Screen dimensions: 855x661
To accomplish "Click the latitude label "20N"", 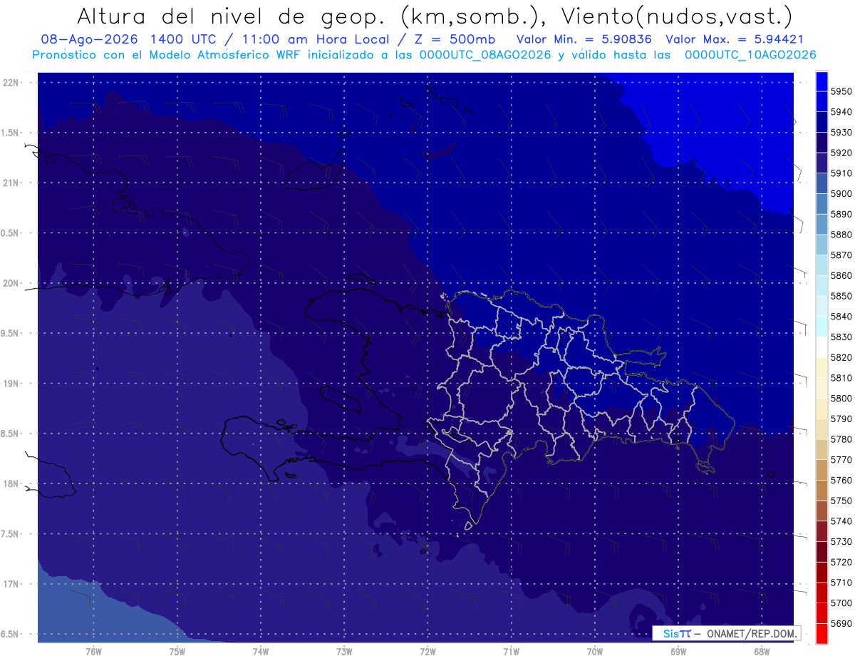I will [10, 283].
